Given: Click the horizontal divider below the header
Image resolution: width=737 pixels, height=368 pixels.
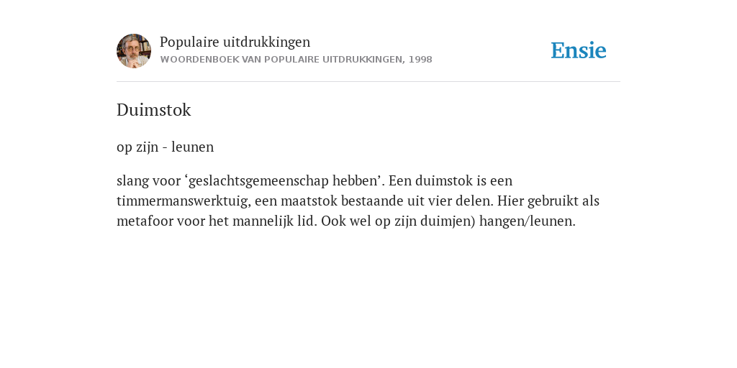Looking at the screenshot, I should 368,82.
